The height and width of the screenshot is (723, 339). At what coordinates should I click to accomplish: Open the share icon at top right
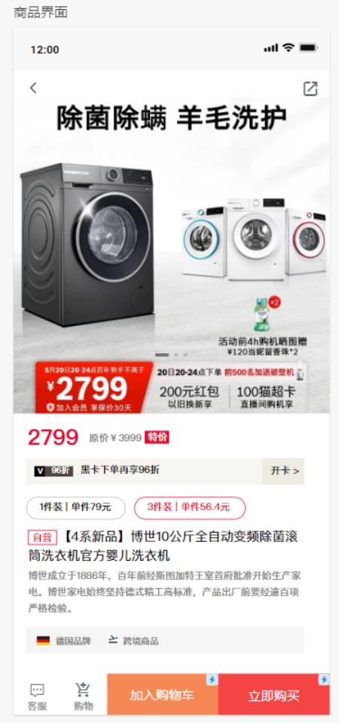(310, 88)
